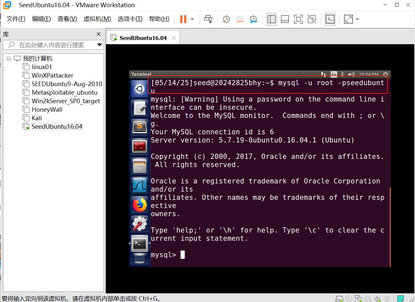Select the Kali virtual machine

pyautogui.click(x=37, y=118)
